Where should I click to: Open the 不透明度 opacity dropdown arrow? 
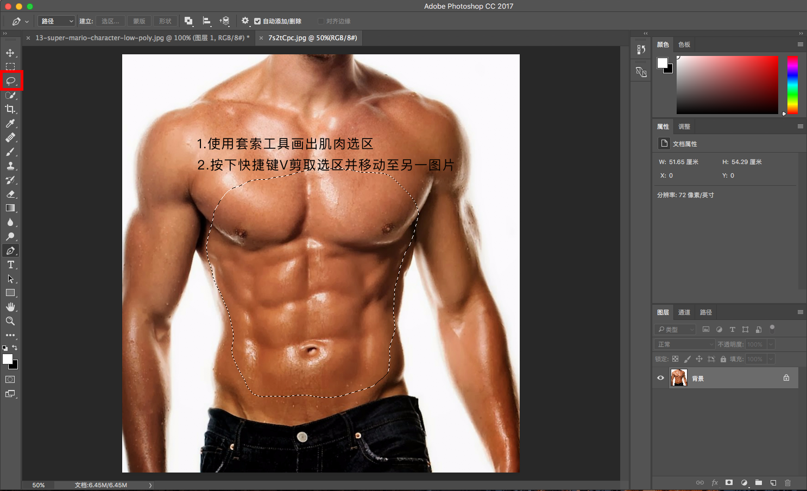[x=771, y=344]
